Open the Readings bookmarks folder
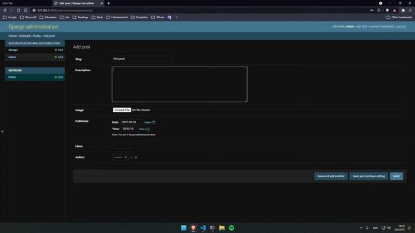This screenshot has width=415, height=233. click(x=80, y=17)
